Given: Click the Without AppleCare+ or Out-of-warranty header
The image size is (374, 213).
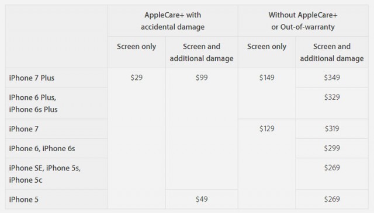Looking at the screenshot, I should 303,21.
